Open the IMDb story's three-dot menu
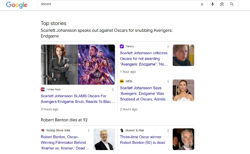The width and height of the screenshot is (250, 154). [x=168, y=81]
